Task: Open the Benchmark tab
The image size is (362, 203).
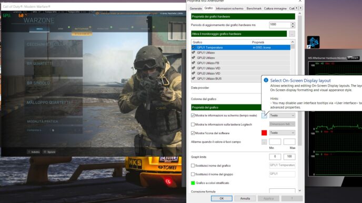Action: click(254, 8)
